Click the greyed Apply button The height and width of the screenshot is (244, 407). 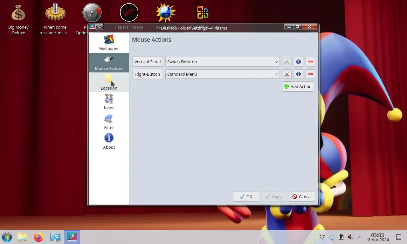tap(274, 197)
